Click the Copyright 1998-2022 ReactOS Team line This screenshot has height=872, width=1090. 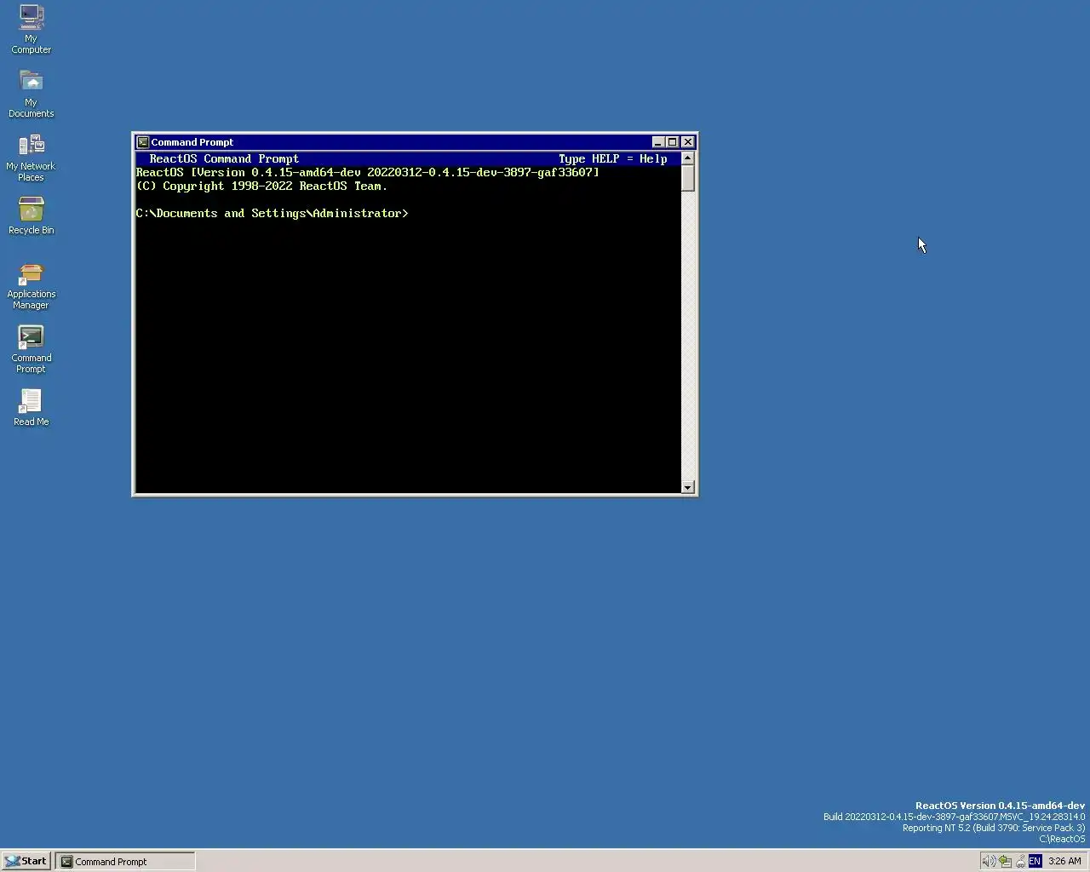point(262,186)
